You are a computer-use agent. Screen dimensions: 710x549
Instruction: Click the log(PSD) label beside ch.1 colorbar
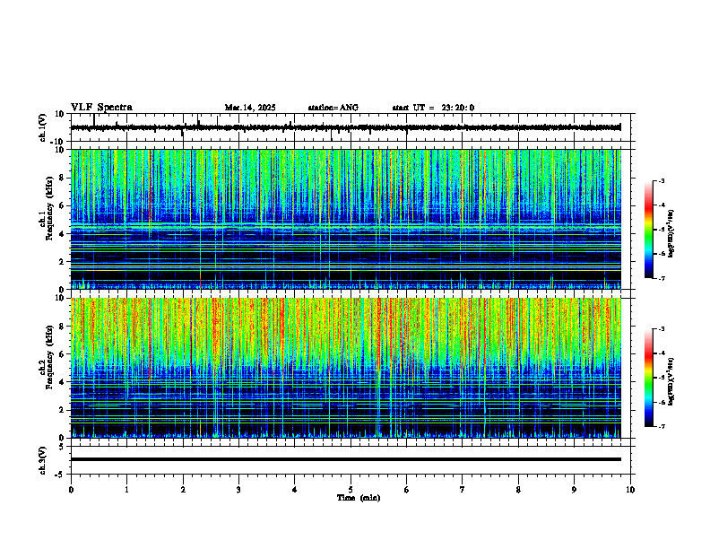pyautogui.click(x=671, y=234)
